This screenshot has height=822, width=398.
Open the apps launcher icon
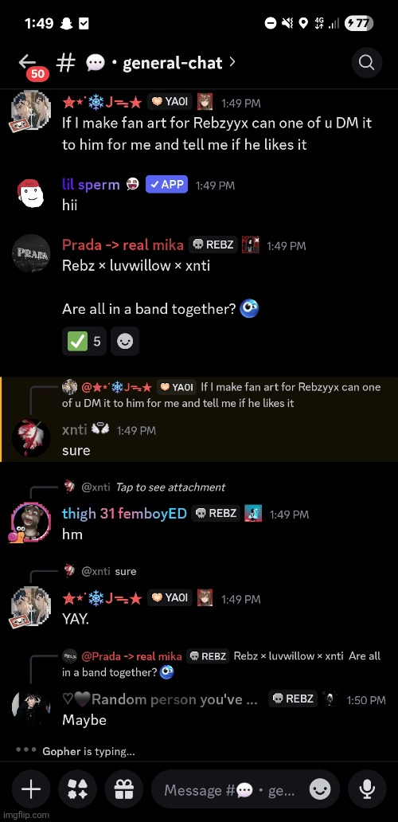[77, 789]
